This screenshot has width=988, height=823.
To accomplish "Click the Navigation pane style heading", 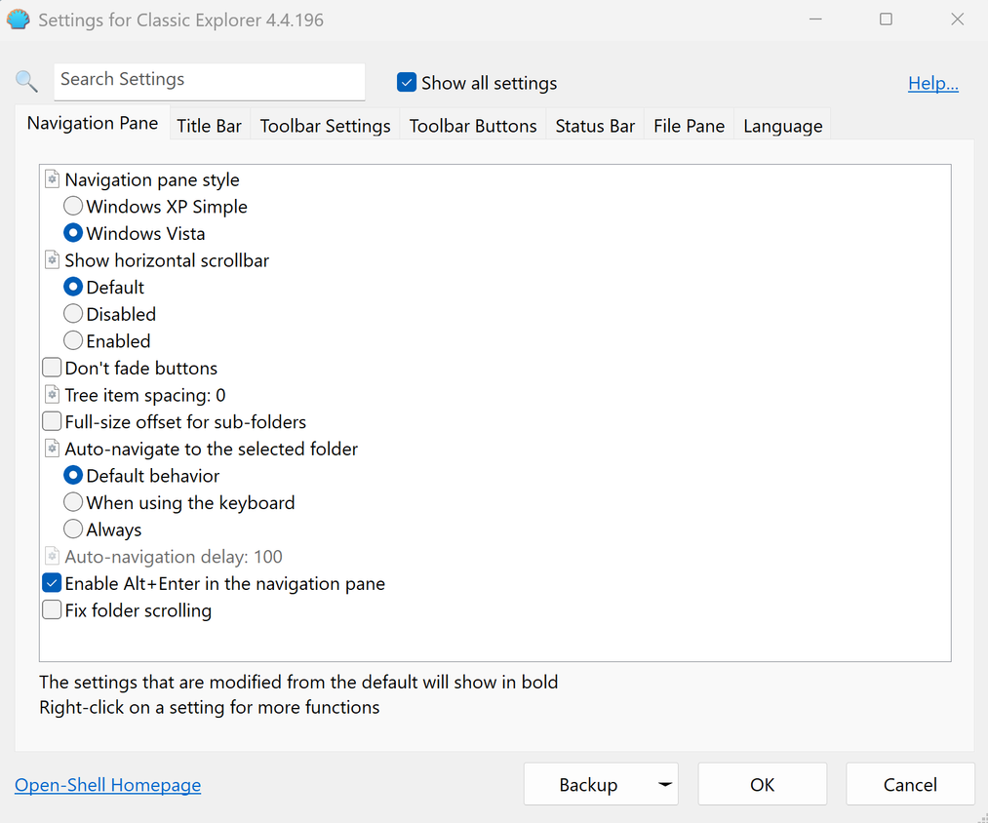I will (152, 179).
